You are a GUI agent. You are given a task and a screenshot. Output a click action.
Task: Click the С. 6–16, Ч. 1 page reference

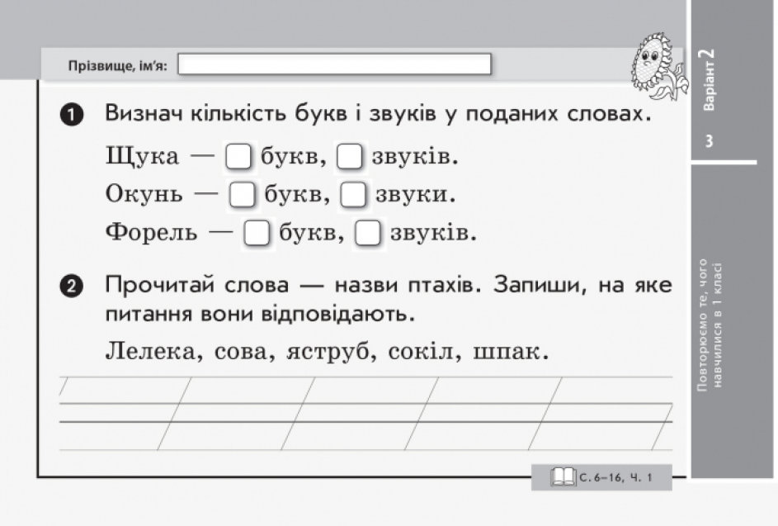point(615,478)
